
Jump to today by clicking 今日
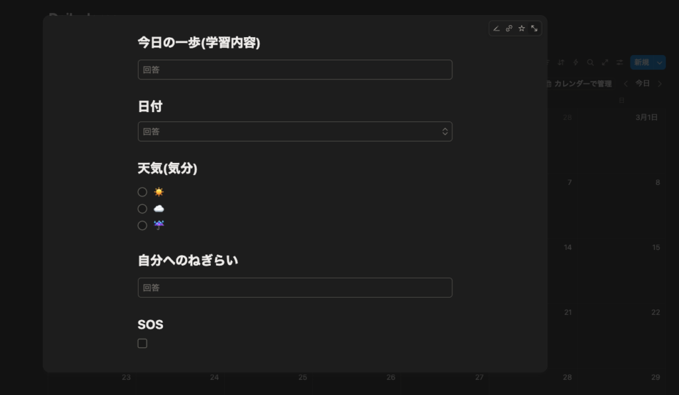coord(643,83)
